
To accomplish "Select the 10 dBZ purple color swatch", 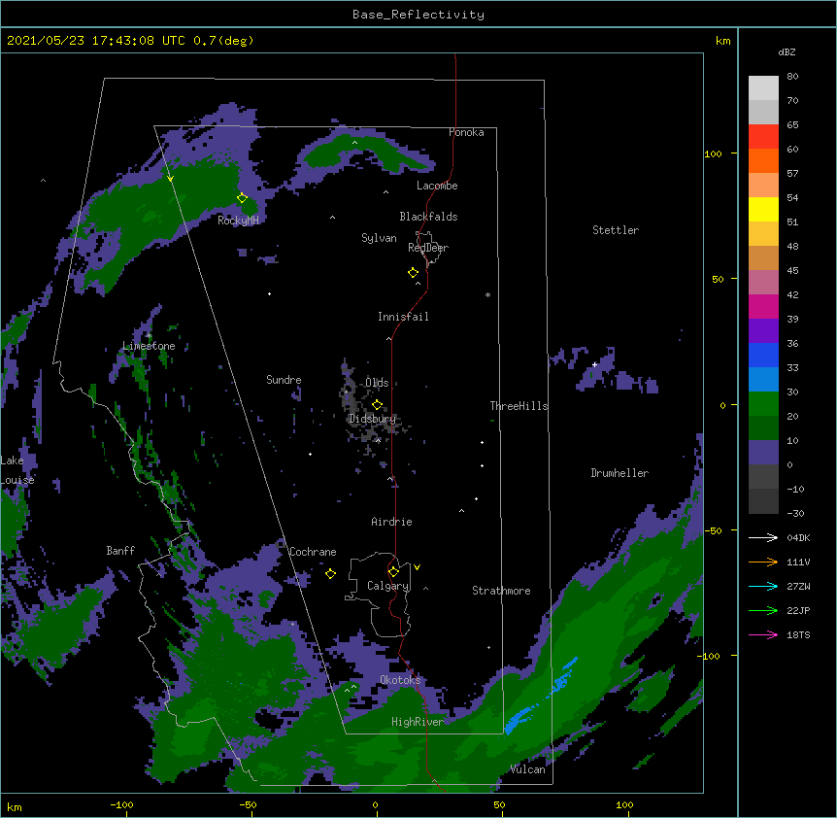I will point(763,453).
